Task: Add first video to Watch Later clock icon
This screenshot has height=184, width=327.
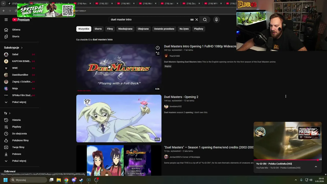Action: click(158, 48)
